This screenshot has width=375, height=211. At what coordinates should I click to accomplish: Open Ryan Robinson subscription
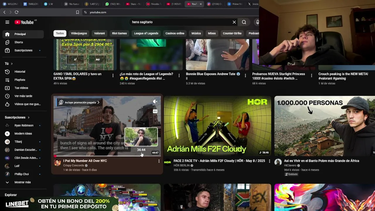(x=23, y=125)
